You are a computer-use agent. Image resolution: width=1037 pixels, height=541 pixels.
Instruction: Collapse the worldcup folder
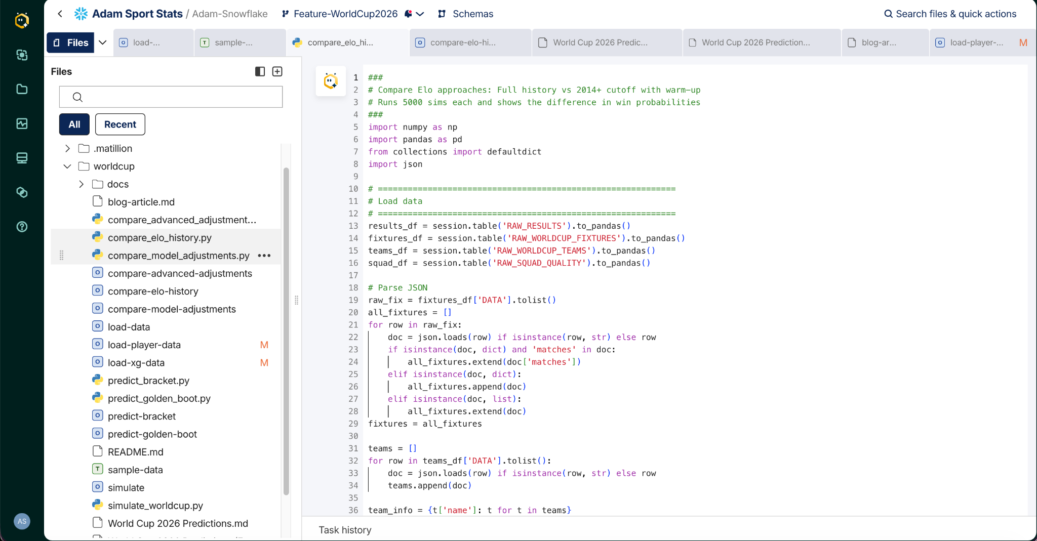click(67, 166)
